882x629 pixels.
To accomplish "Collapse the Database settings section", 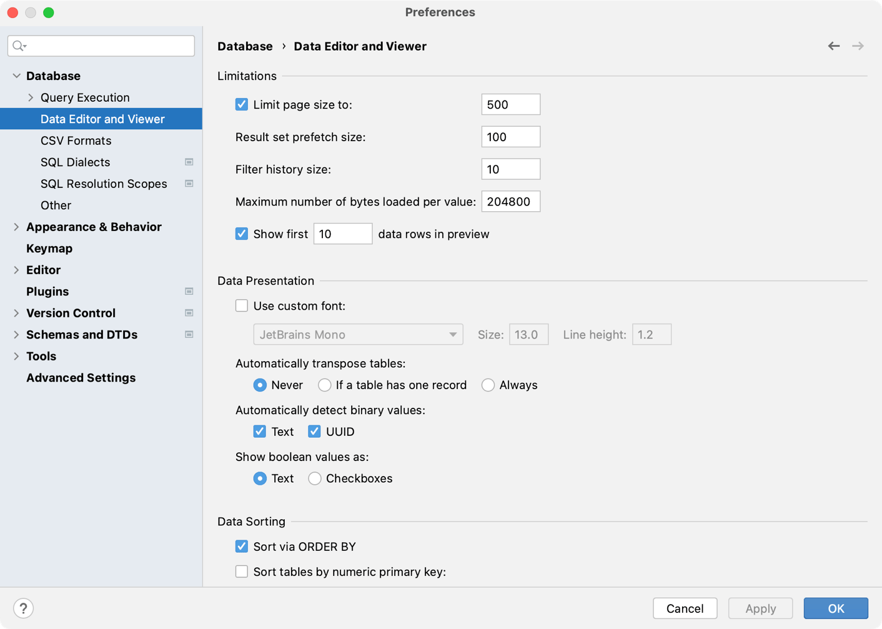I will (x=16, y=76).
